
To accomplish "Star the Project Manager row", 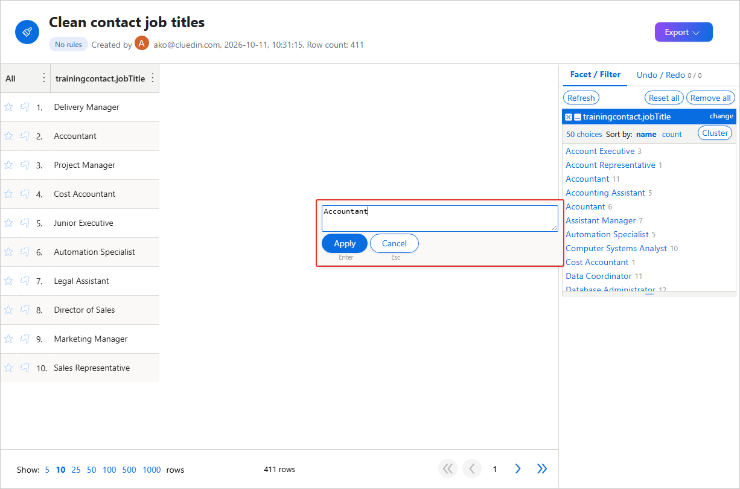I will click(x=8, y=165).
